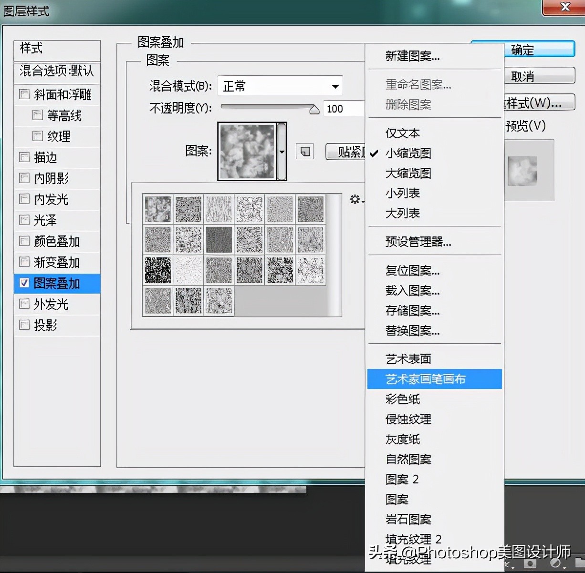Enable the 描边 (Stroke) checkbox
Image resolution: width=585 pixels, height=573 pixels.
point(24,157)
